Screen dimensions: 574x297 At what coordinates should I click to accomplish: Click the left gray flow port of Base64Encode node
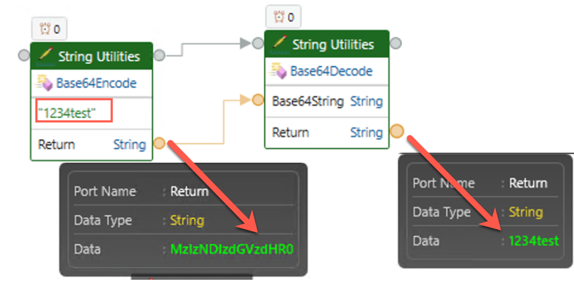24,55
